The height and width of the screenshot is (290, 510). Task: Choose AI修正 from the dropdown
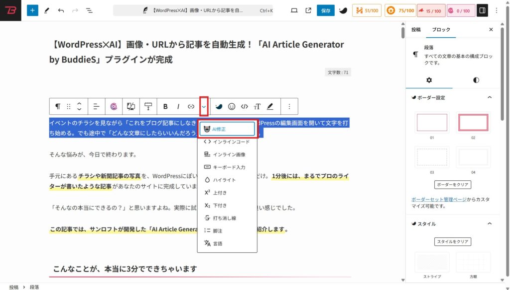[227, 129]
